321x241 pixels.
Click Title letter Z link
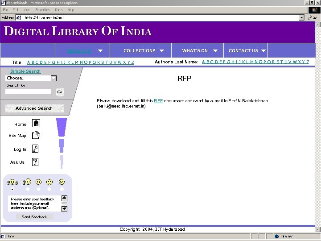132,62
